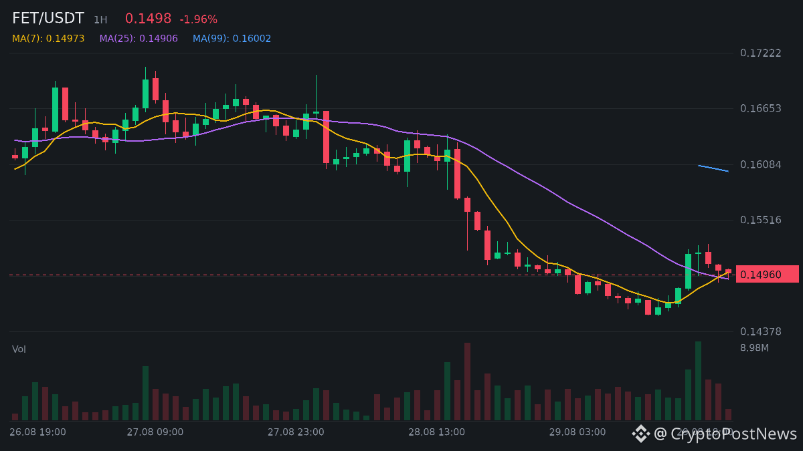Click the FET/USDT pair title
Screen dimensions: 803x451
tap(48, 19)
